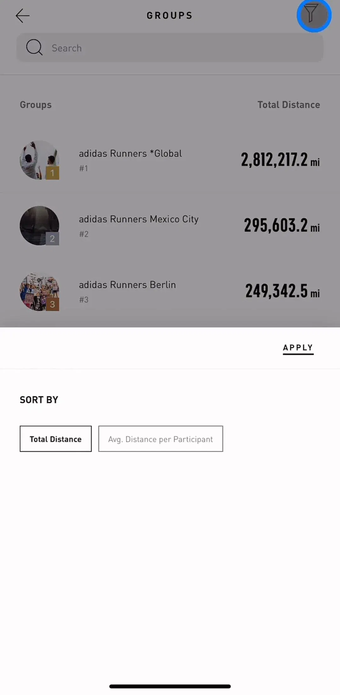The width and height of the screenshot is (340, 695).
Task: Select Avg. Distance per Participant option
Action: [161, 439]
